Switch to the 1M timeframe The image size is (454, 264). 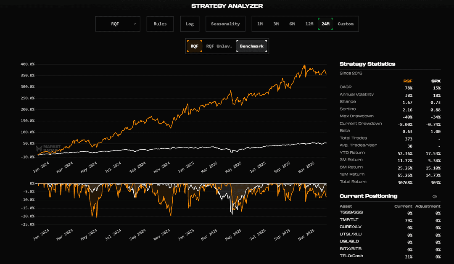(x=260, y=24)
